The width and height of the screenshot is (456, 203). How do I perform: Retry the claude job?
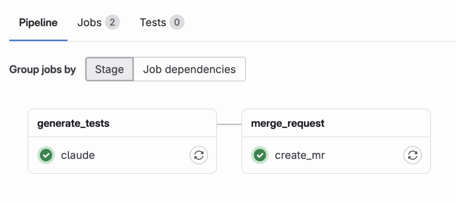pos(199,155)
